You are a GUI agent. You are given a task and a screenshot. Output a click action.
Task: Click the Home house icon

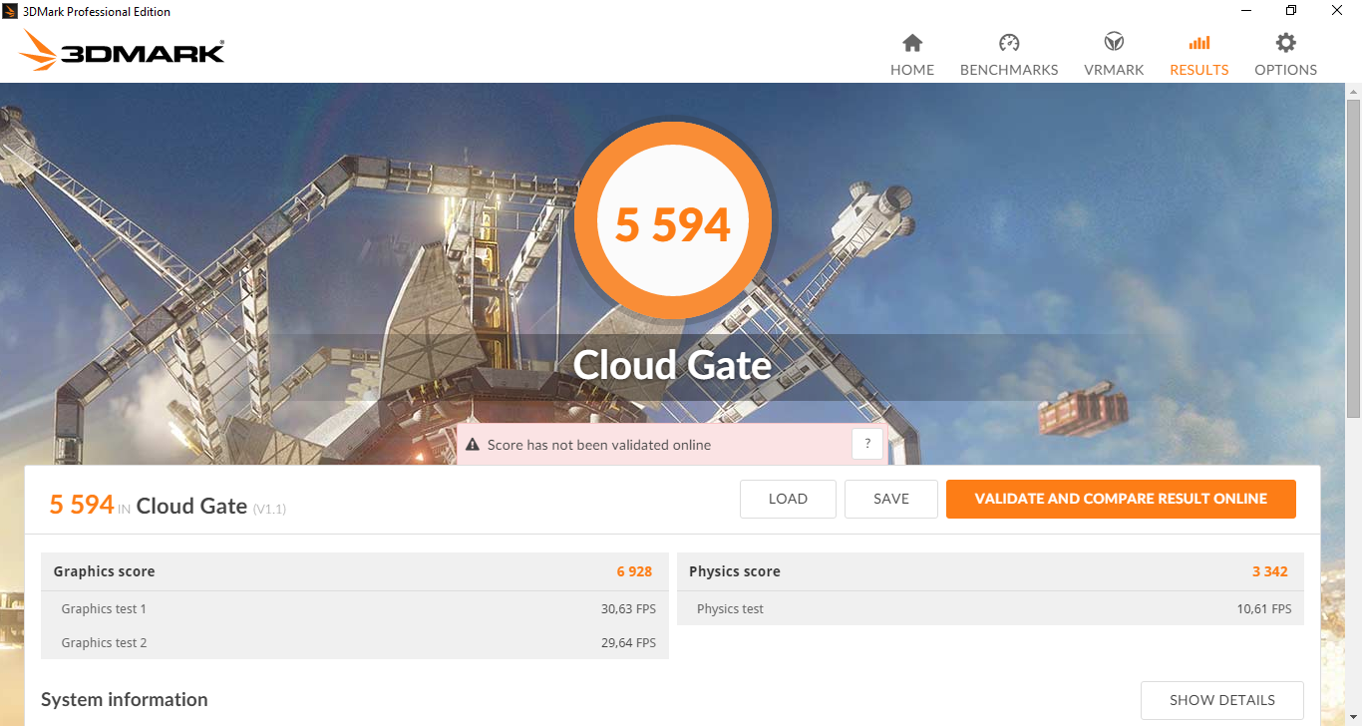pos(912,43)
